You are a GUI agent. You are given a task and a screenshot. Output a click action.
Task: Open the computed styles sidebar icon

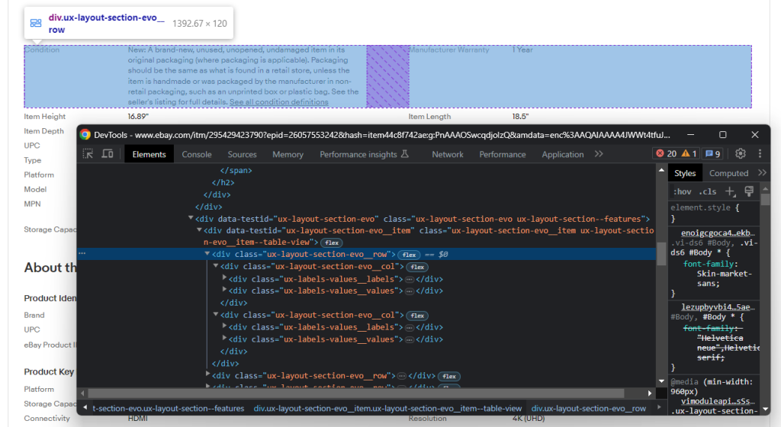749,191
